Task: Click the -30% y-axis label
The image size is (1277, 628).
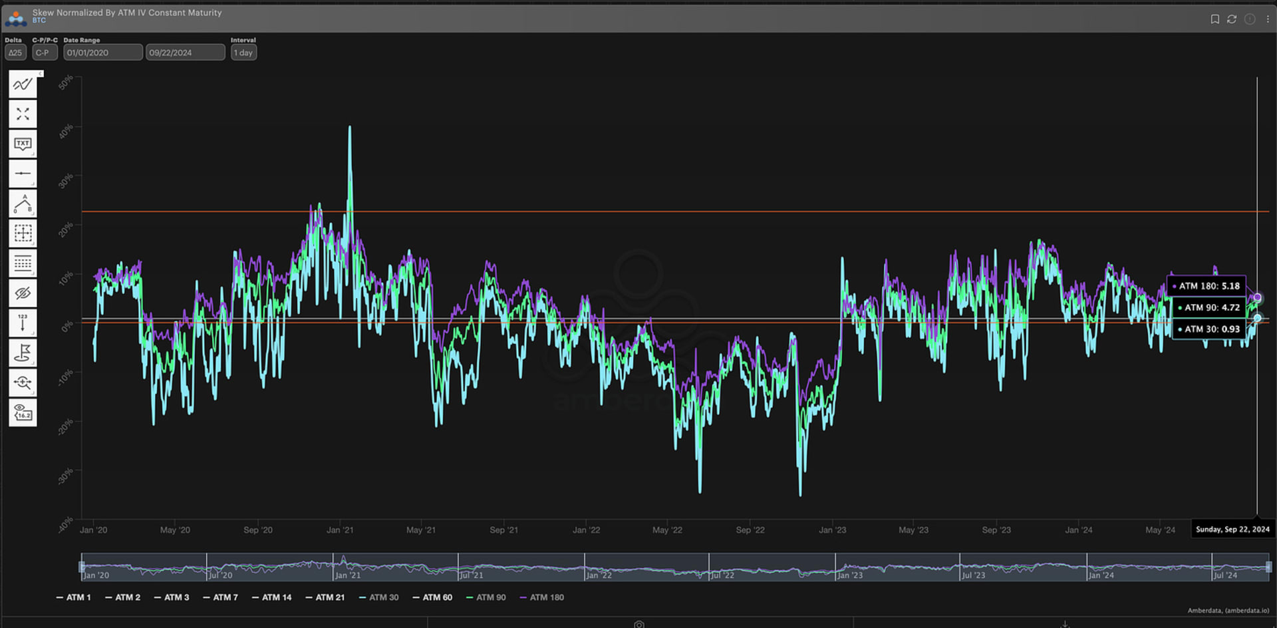Action: coord(66,475)
